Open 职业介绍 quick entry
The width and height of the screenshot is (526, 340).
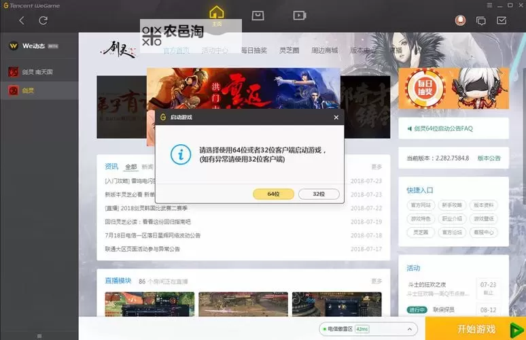tap(452, 219)
